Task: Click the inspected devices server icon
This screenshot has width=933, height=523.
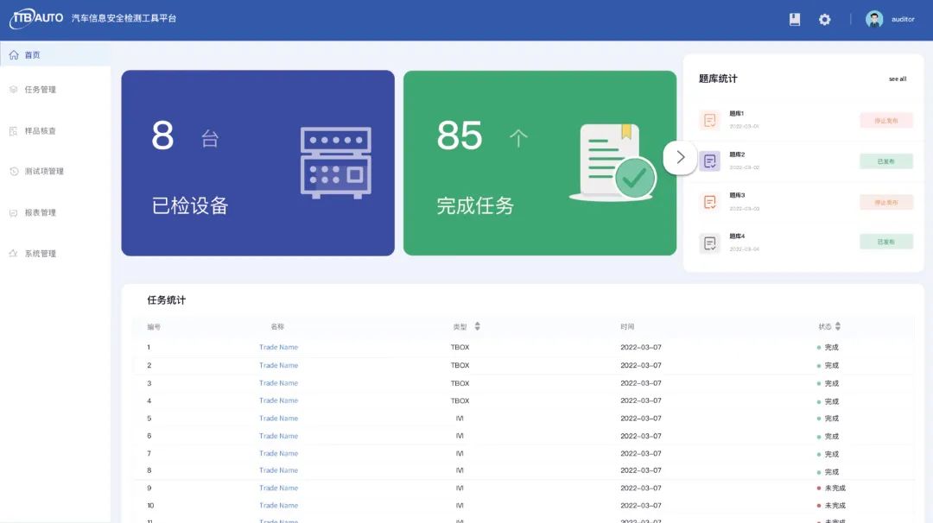Action: pyautogui.click(x=335, y=162)
